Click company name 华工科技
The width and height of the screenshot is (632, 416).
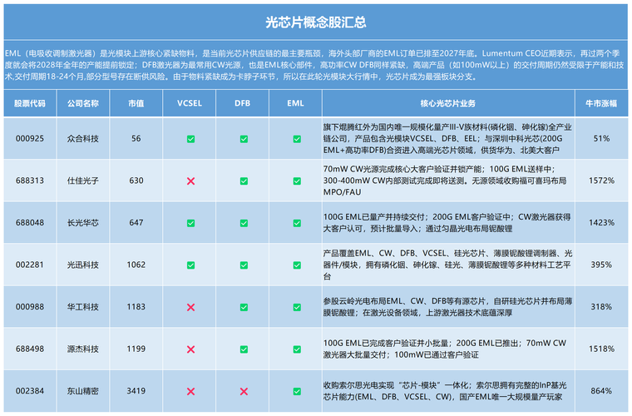tap(83, 307)
